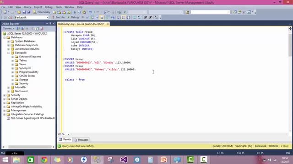Expand the Programmability folder
The height and width of the screenshot is (164, 293).
coord(12,72)
